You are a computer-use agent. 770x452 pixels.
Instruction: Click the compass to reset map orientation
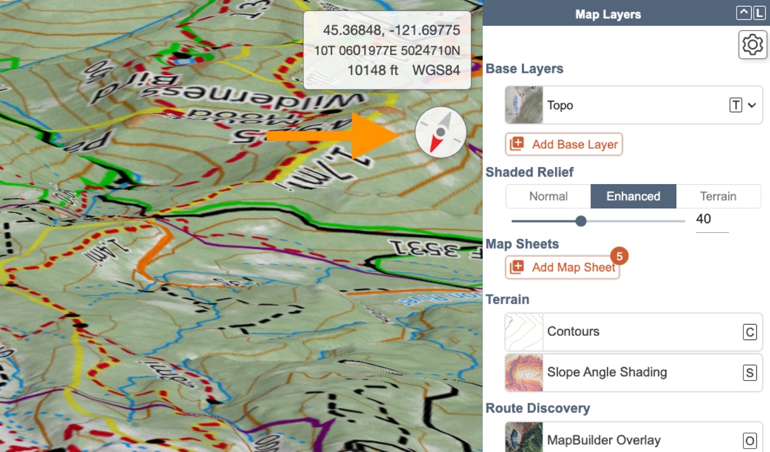pos(441,132)
